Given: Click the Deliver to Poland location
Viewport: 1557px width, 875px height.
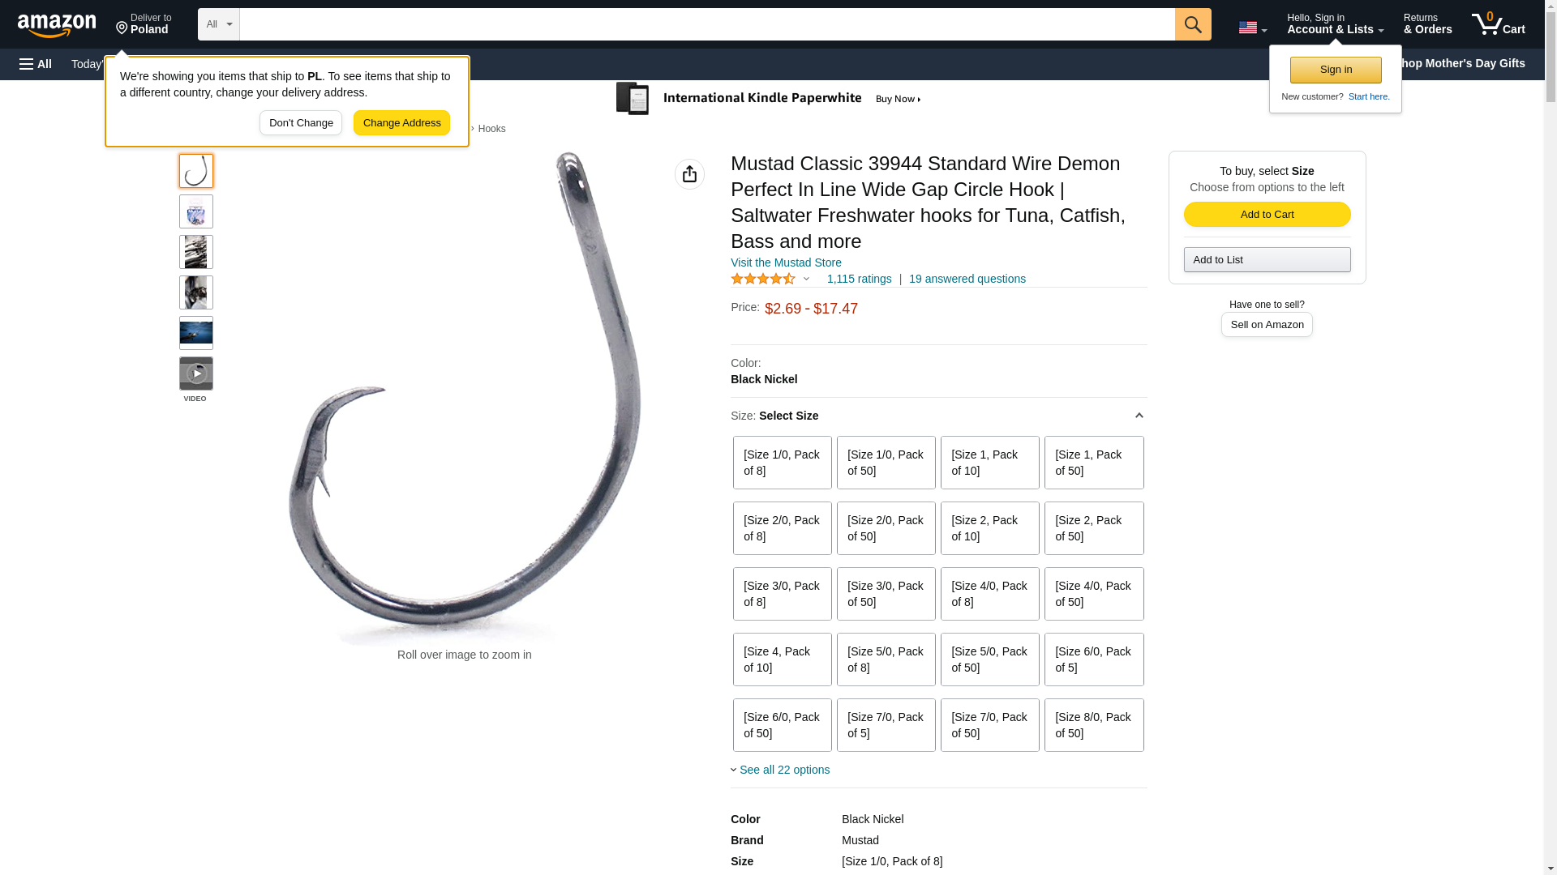Looking at the screenshot, I should point(144,23).
